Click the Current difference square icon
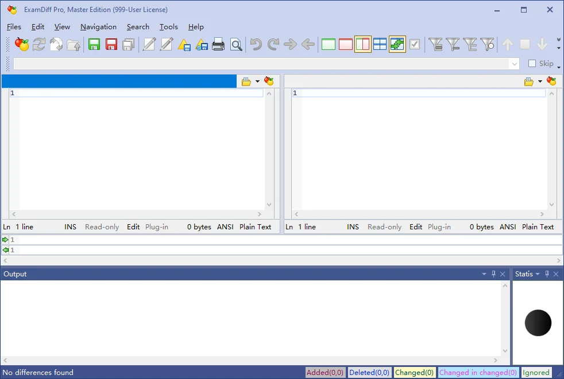The height and width of the screenshot is (379, 564). [525, 45]
